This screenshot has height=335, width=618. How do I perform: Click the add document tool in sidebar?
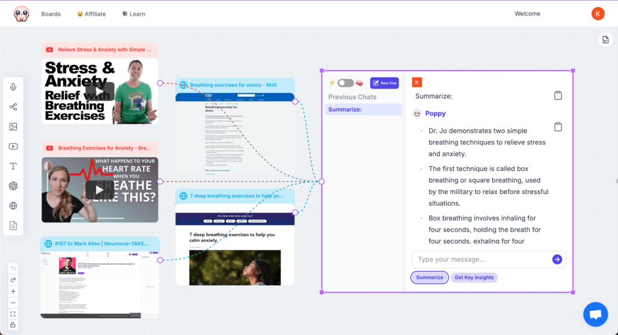pos(13,226)
